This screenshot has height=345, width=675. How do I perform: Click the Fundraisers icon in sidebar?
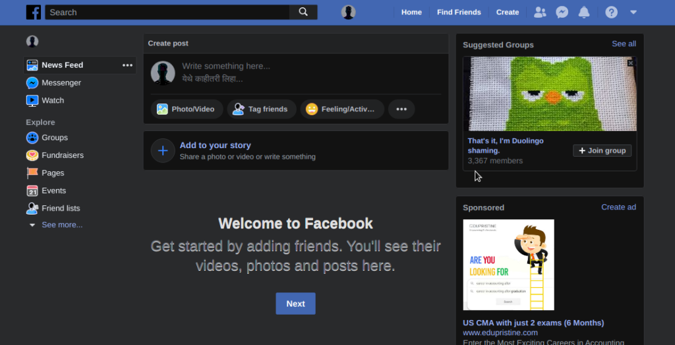tap(32, 155)
